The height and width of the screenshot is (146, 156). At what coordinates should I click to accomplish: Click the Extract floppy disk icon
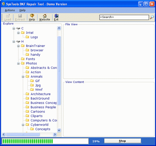pyautogui.click(x=20, y=16)
